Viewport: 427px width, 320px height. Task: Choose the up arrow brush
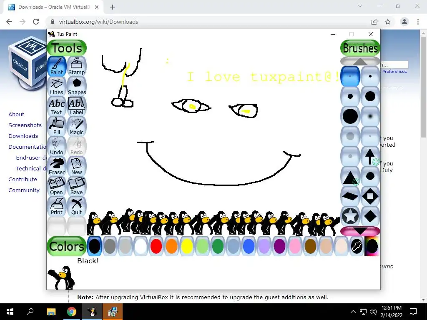pos(370,156)
